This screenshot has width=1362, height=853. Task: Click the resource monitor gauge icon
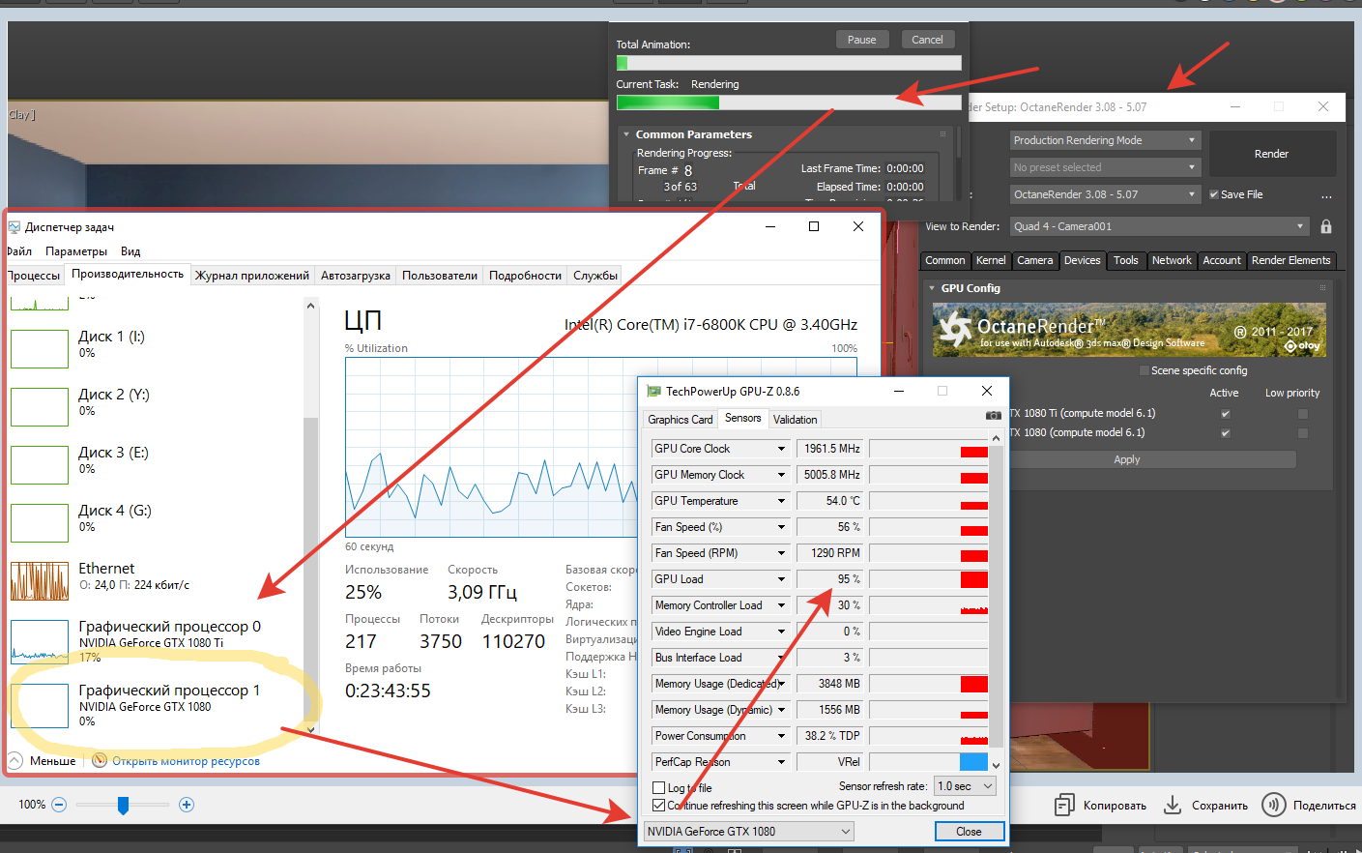[x=100, y=760]
